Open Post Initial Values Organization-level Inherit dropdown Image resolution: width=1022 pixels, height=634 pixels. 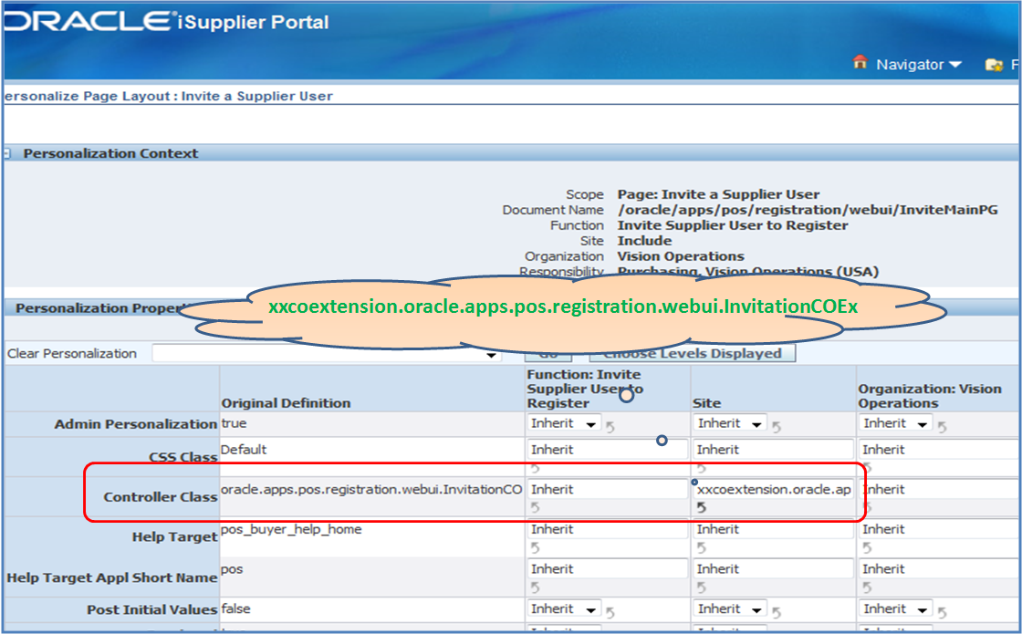(x=895, y=609)
